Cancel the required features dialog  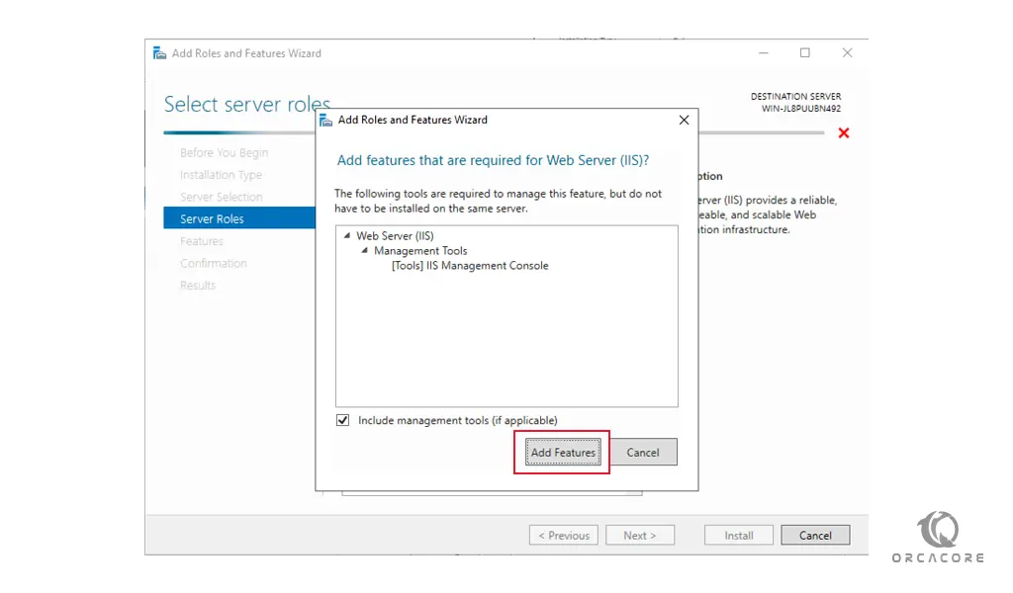click(x=643, y=453)
